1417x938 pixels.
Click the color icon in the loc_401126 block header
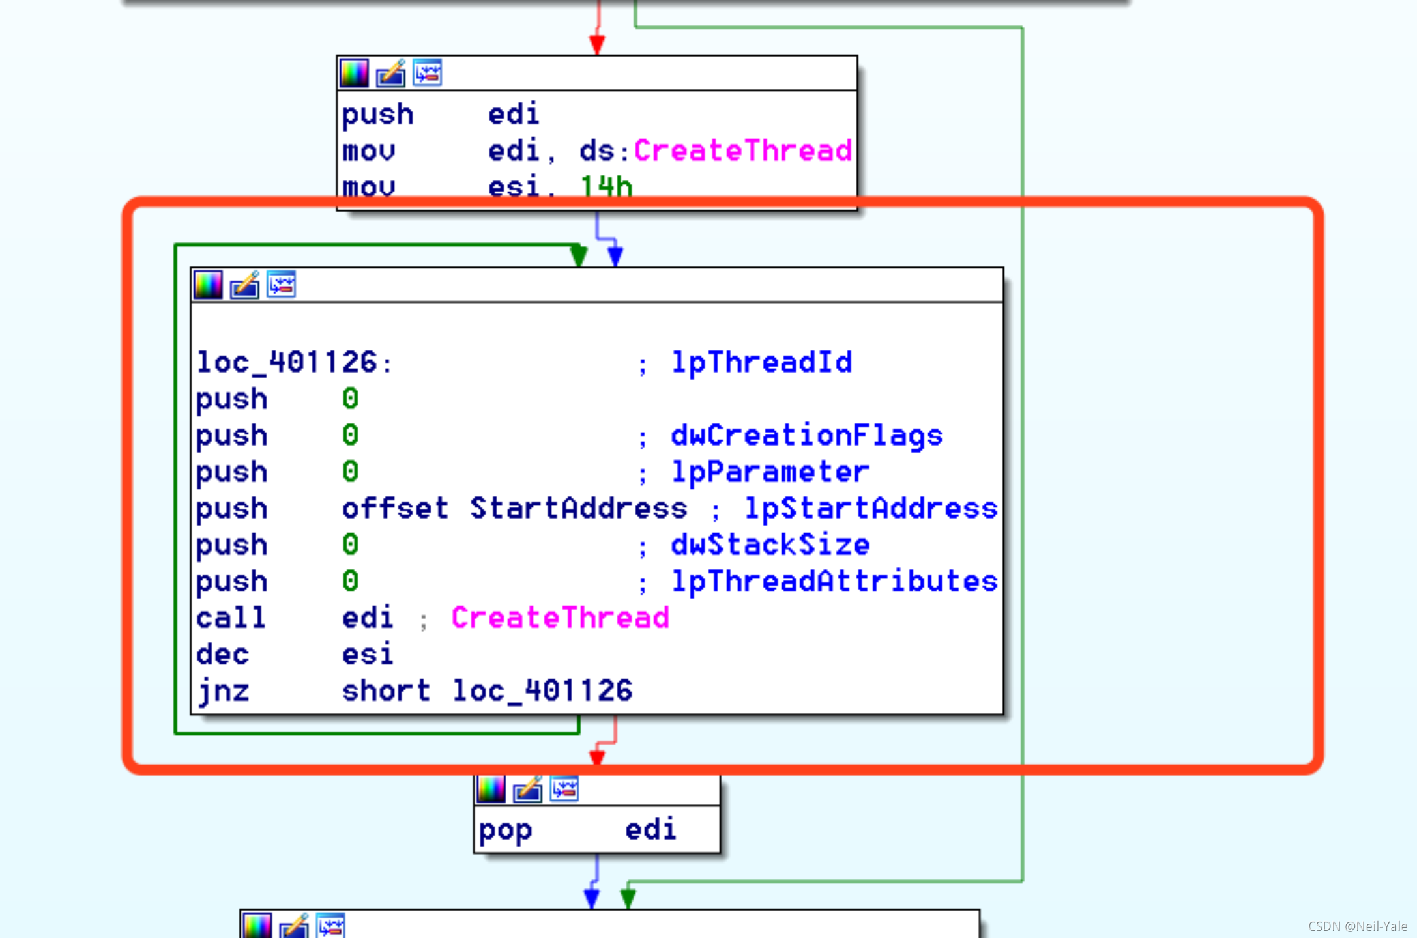tap(208, 285)
